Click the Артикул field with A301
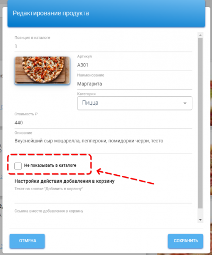Viewport: 212px width, 255px height. [x=135, y=65]
